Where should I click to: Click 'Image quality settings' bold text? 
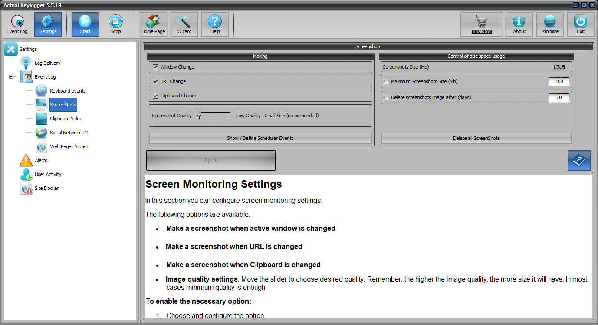coord(201,279)
